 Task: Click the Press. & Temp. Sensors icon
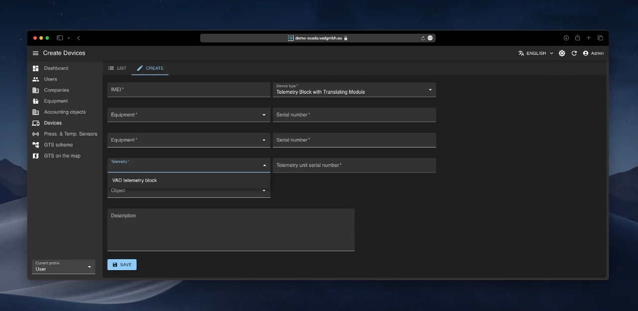coord(35,134)
